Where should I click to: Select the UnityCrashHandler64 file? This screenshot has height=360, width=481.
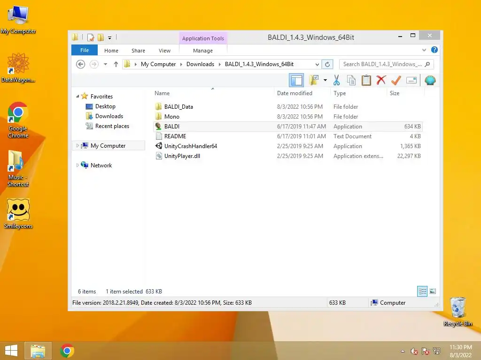(288, 146)
